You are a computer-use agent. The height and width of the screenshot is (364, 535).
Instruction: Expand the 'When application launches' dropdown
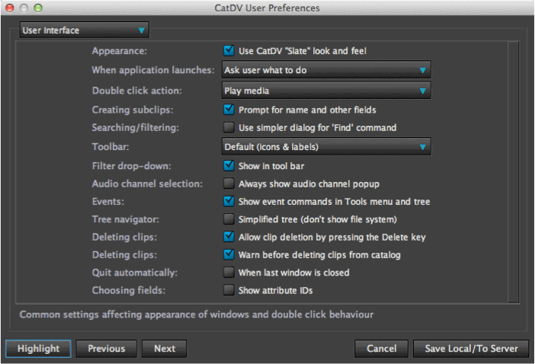click(x=326, y=71)
